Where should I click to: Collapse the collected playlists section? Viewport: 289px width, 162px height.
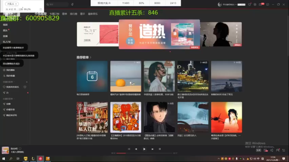tap(9, 99)
